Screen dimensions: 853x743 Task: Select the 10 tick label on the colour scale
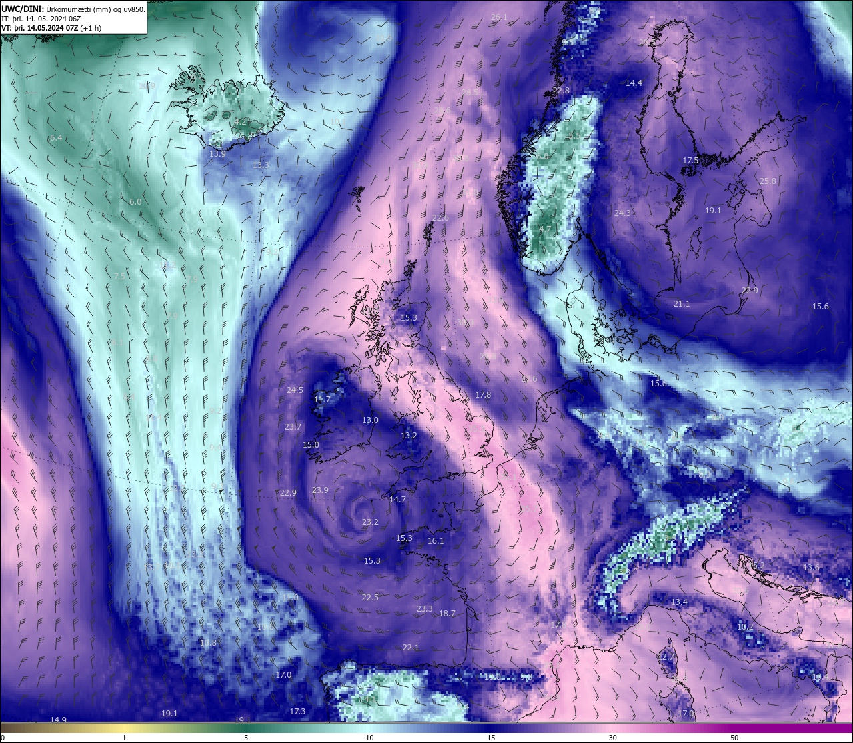369,738
